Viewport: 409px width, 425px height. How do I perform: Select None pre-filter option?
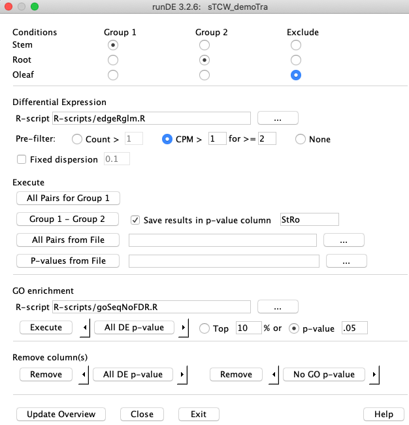click(x=301, y=139)
